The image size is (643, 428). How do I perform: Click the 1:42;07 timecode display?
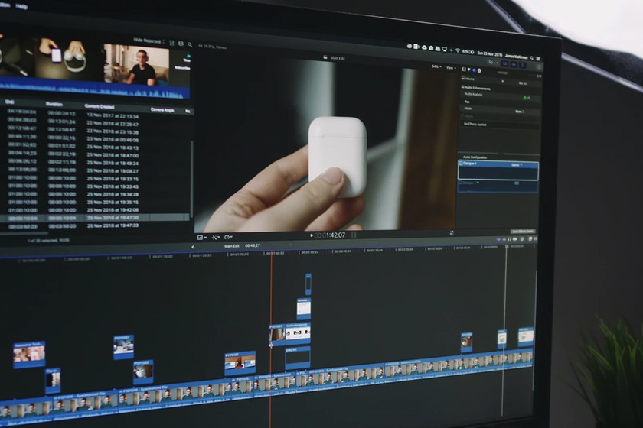tap(330, 235)
